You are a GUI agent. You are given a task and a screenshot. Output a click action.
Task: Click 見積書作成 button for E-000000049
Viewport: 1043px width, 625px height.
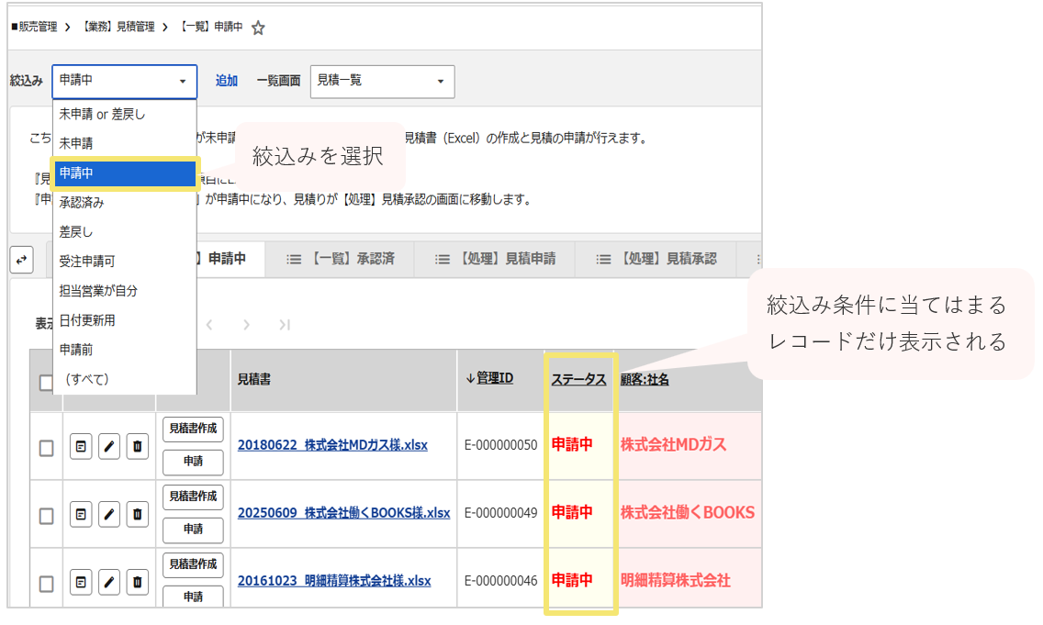tap(193, 497)
